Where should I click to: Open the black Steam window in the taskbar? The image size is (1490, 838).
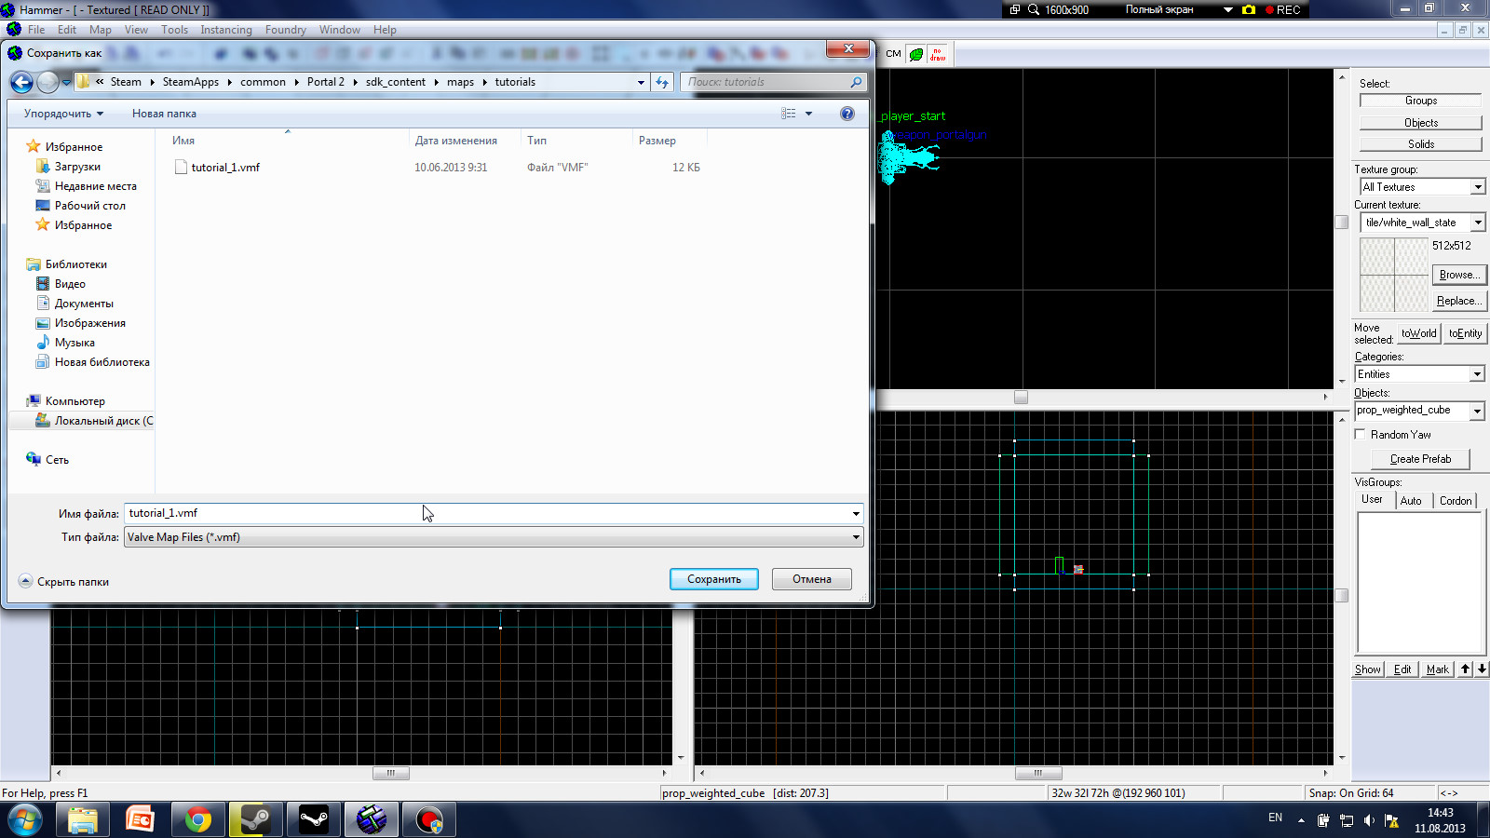coord(314,820)
